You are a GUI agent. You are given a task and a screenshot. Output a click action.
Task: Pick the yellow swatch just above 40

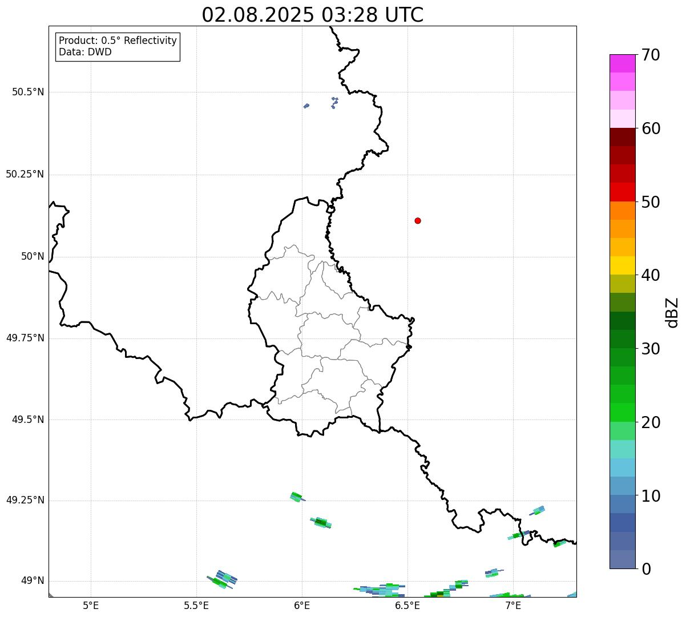(x=622, y=265)
